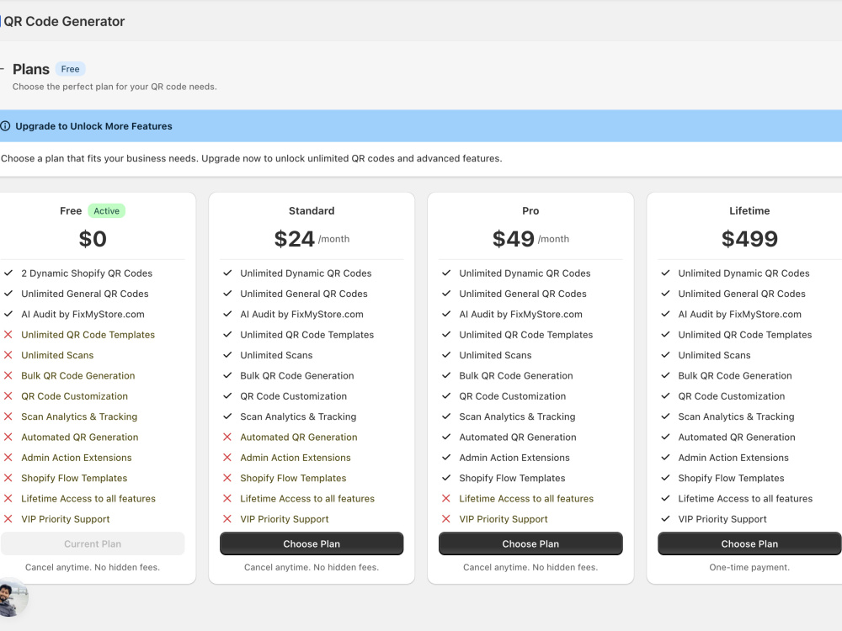
Task: Click the Free badge next to Plans
Action: pos(71,69)
